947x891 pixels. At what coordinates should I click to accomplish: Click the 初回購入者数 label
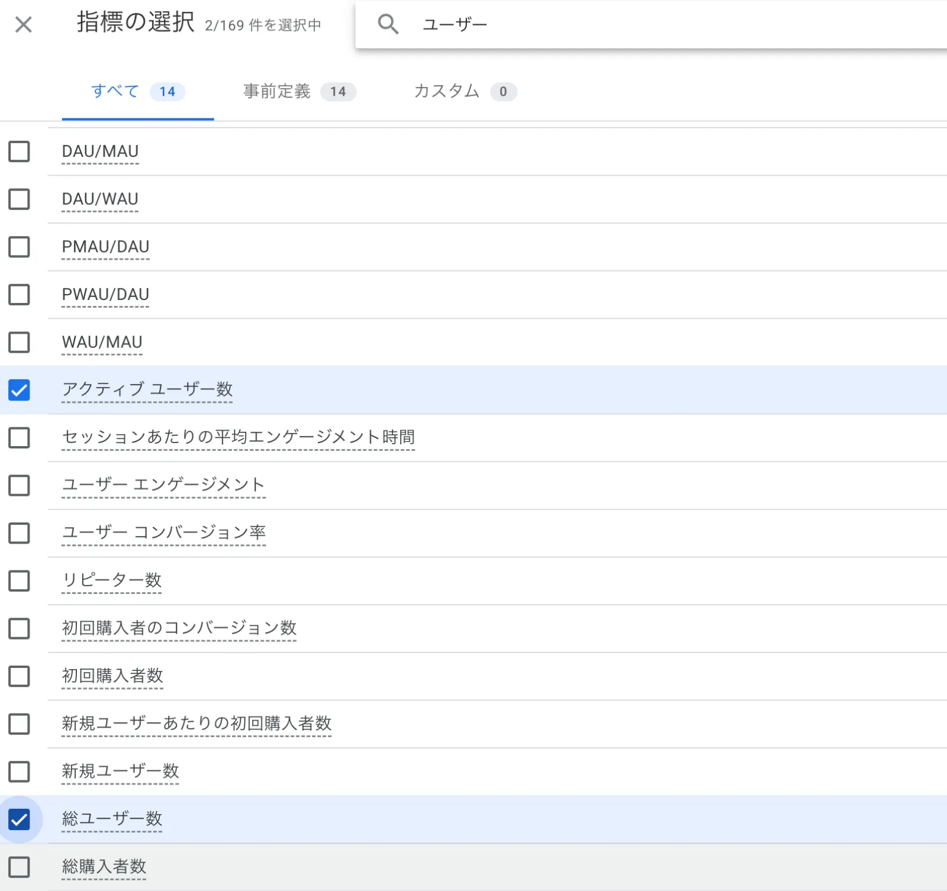coord(112,676)
